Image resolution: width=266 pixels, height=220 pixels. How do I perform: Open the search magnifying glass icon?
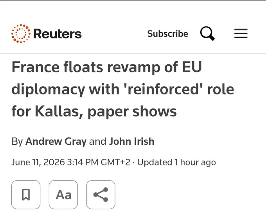coord(207,34)
